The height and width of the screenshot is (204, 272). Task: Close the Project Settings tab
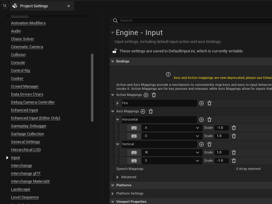[69, 6]
